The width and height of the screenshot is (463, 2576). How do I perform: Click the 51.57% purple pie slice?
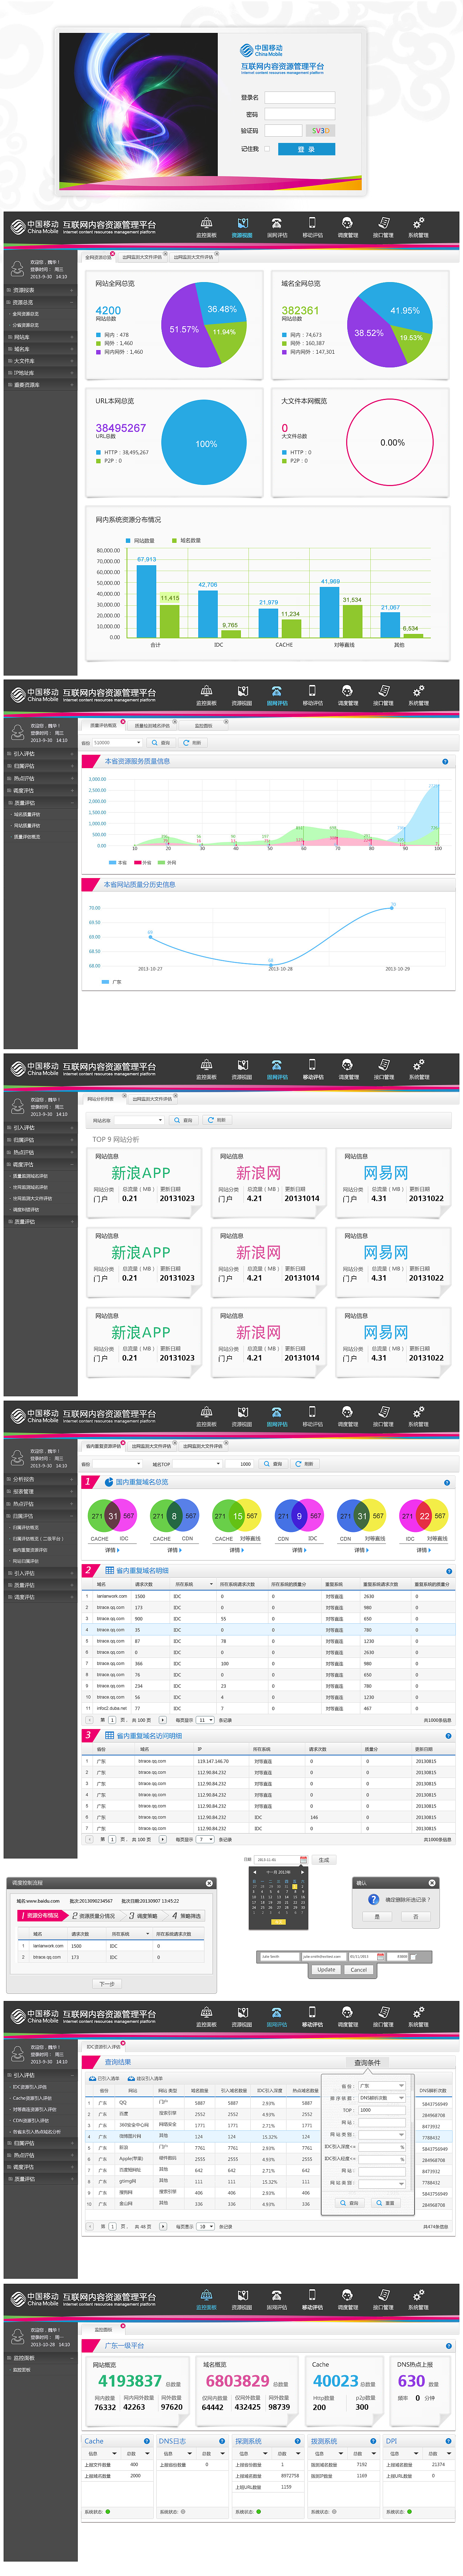[x=184, y=328]
